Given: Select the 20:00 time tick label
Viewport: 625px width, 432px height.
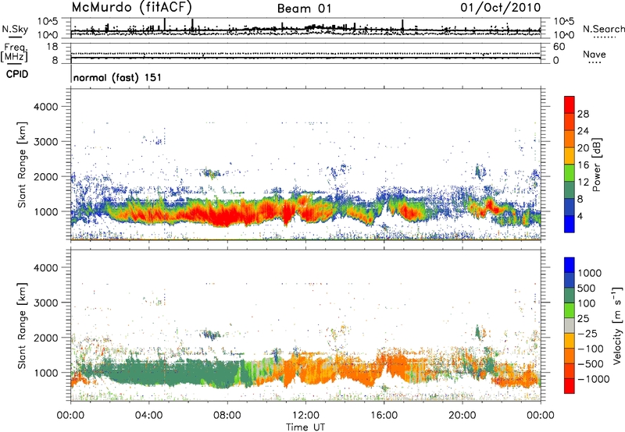Looking at the screenshot, I should 462,416.
